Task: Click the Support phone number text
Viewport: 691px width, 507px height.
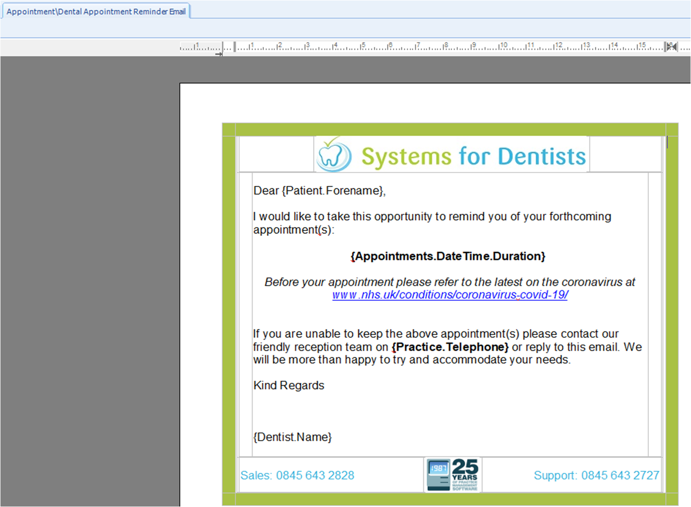Action: click(596, 475)
